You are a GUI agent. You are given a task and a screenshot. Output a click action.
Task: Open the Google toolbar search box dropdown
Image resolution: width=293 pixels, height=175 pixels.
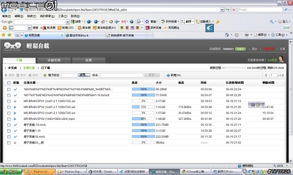(x=68, y=22)
